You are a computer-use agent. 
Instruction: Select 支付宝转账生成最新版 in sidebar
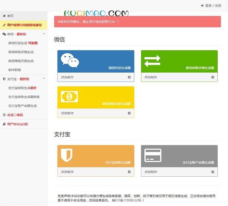pos(23,97)
